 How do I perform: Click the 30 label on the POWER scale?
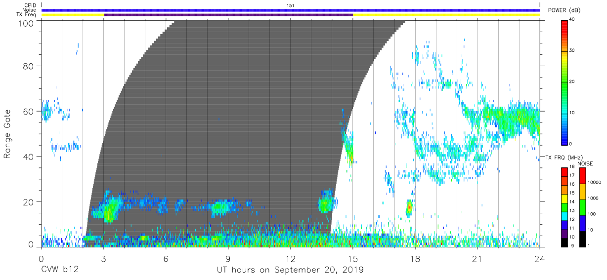572,51
